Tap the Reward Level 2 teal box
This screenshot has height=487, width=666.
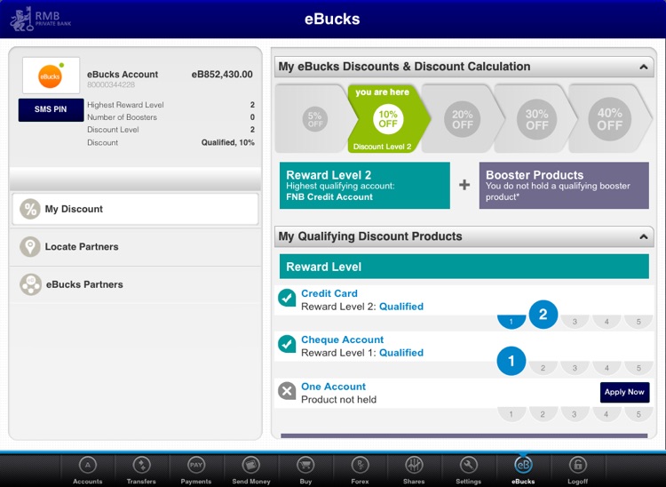pyautogui.click(x=364, y=185)
